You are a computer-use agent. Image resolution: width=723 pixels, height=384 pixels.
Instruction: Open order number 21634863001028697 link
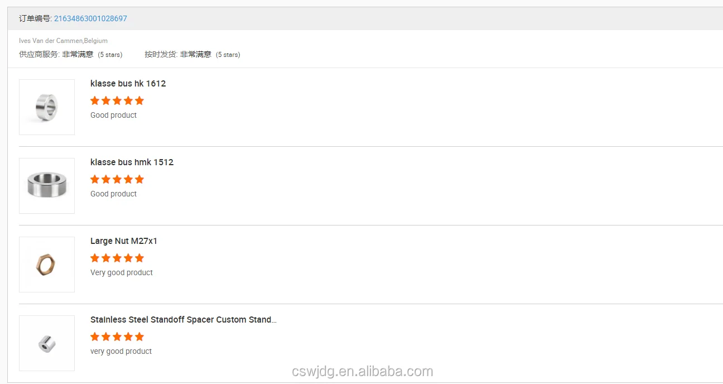point(90,18)
